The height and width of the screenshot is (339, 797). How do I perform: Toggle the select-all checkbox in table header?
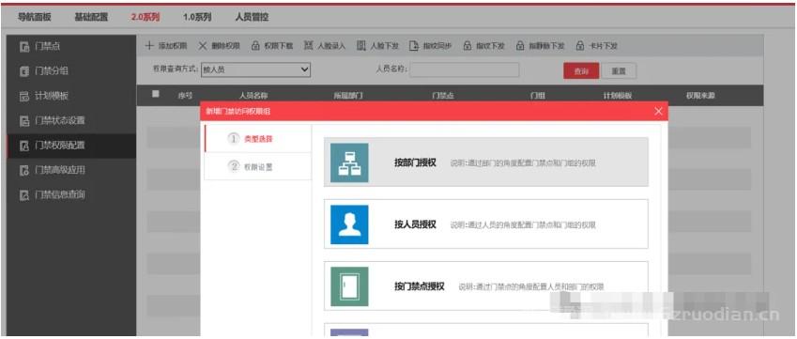click(x=156, y=94)
